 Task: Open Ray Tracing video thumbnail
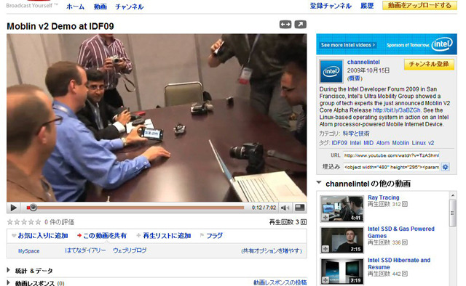pos(341,208)
